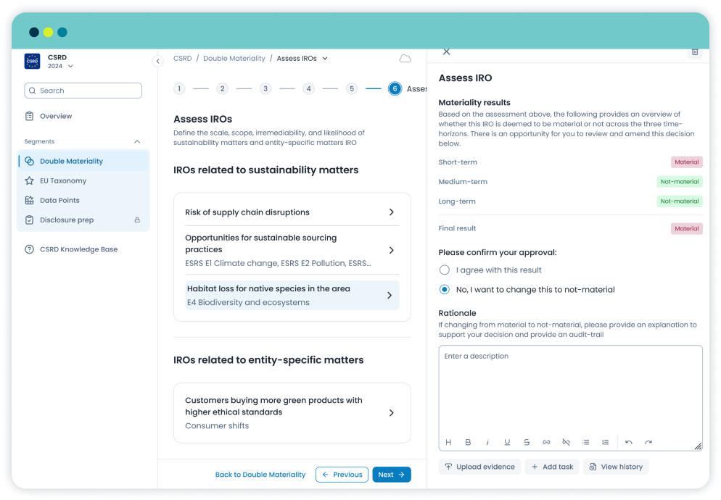Image resolution: width=721 pixels, height=500 pixels.
Task: Expand Habitat loss for native species row
Action: [x=292, y=295]
